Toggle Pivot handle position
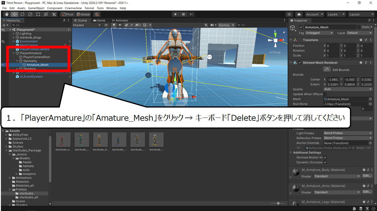The height and width of the screenshot is (211, 377). (x=67, y=14)
